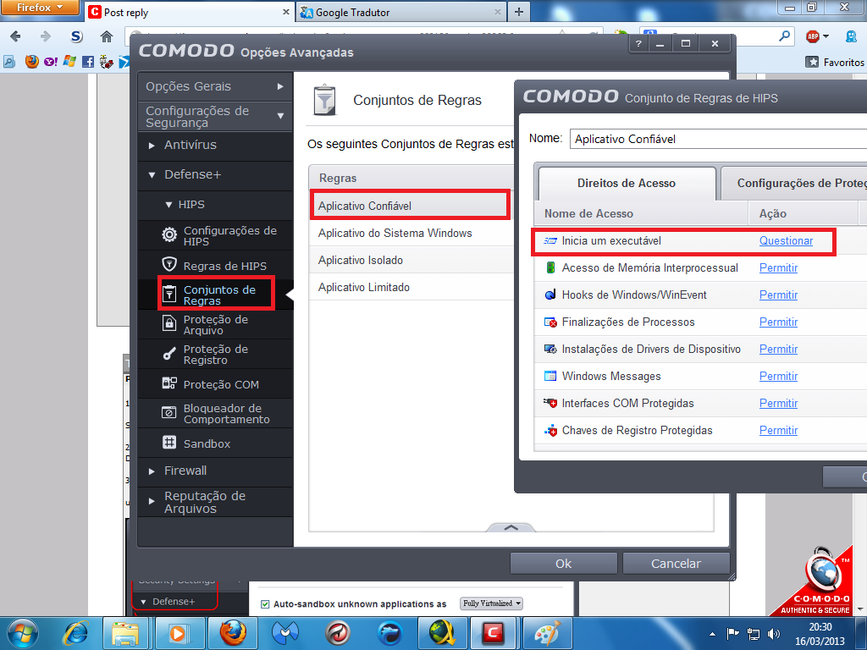
Task: Switch to Direitos de Acesso tab
Action: (x=627, y=183)
